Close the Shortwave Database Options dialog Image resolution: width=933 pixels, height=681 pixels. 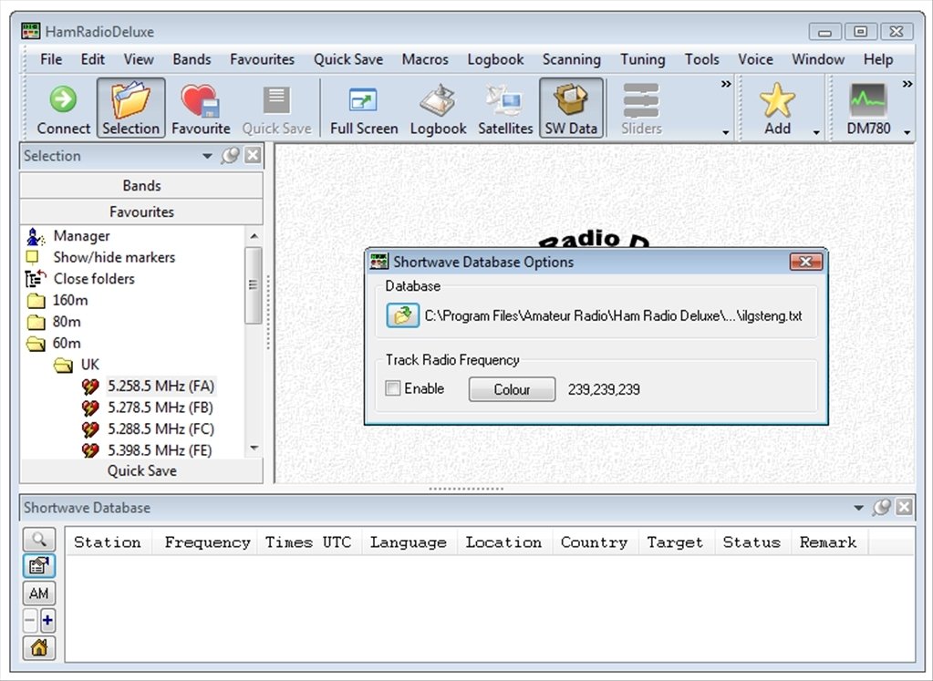coord(805,262)
